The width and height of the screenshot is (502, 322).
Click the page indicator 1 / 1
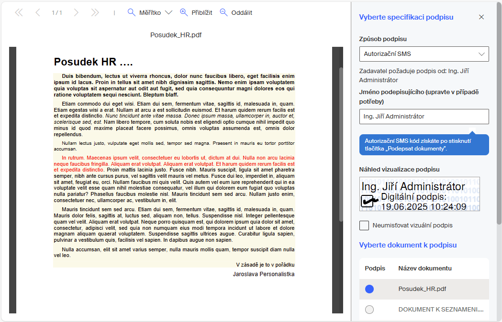[56, 13]
